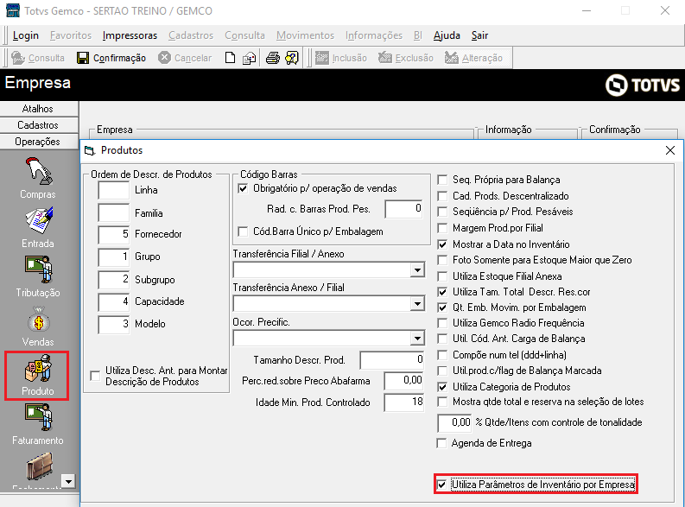Open the Movimentos menu
The height and width of the screenshot is (507, 685).
[x=305, y=35]
